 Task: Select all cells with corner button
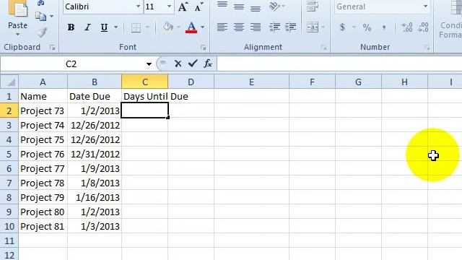pyautogui.click(x=9, y=82)
